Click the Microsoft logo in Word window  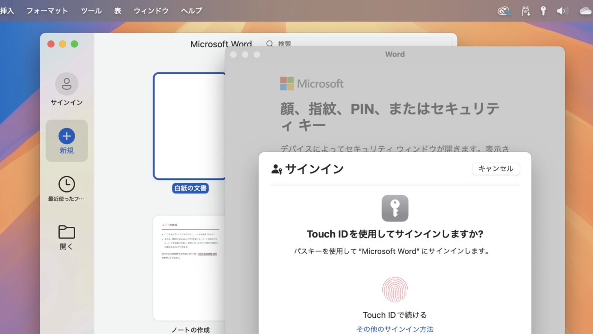312,83
